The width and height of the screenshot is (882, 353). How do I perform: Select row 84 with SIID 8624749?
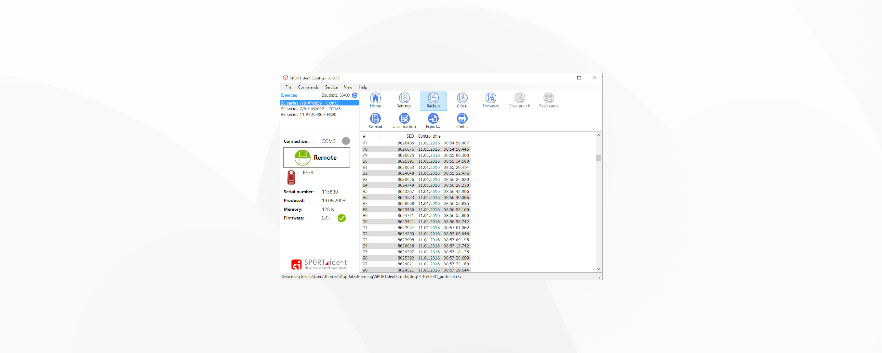[416, 185]
